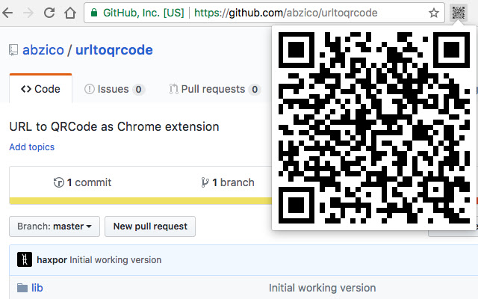Open the Initial working version commit message

tap(116, 260)
